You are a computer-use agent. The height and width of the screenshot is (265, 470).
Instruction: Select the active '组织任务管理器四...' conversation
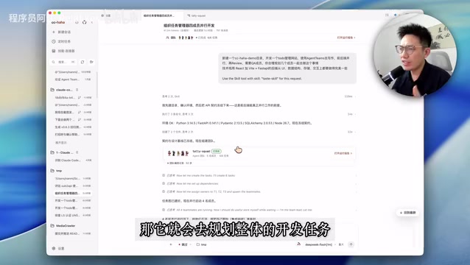73,193
